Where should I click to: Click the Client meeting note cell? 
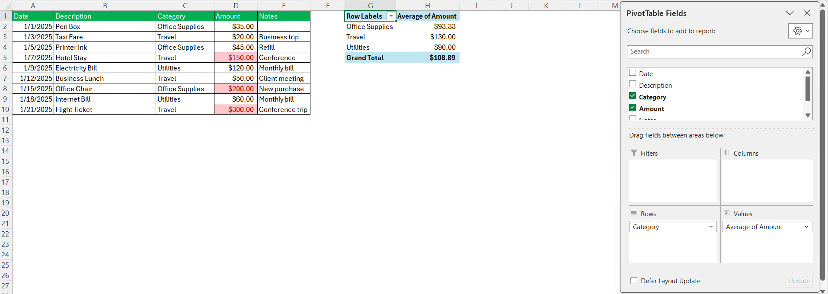(284, 78)
